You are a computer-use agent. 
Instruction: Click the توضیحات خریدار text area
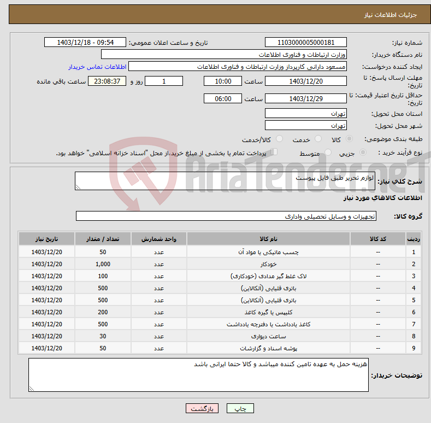(x=198, y=375)
